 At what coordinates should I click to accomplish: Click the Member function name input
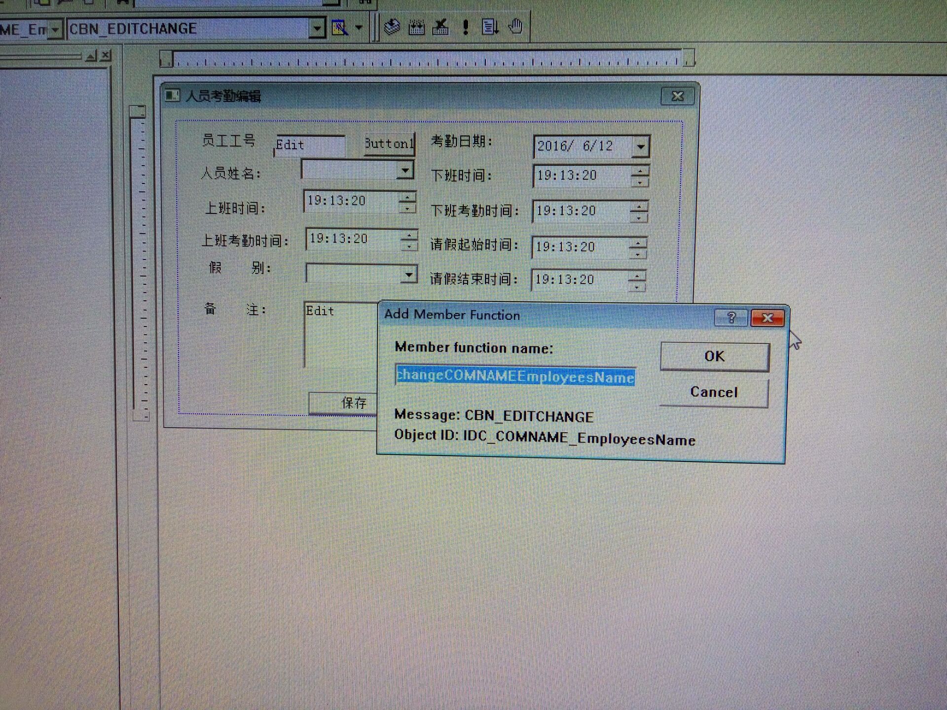515,376
